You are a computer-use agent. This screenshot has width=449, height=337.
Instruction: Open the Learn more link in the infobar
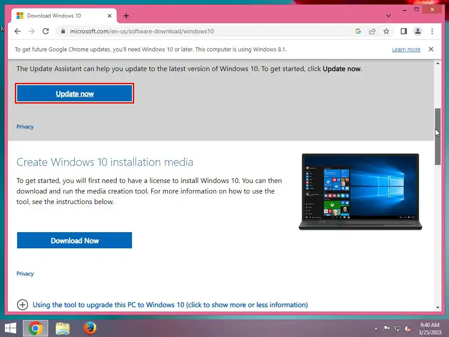(406, 49)
